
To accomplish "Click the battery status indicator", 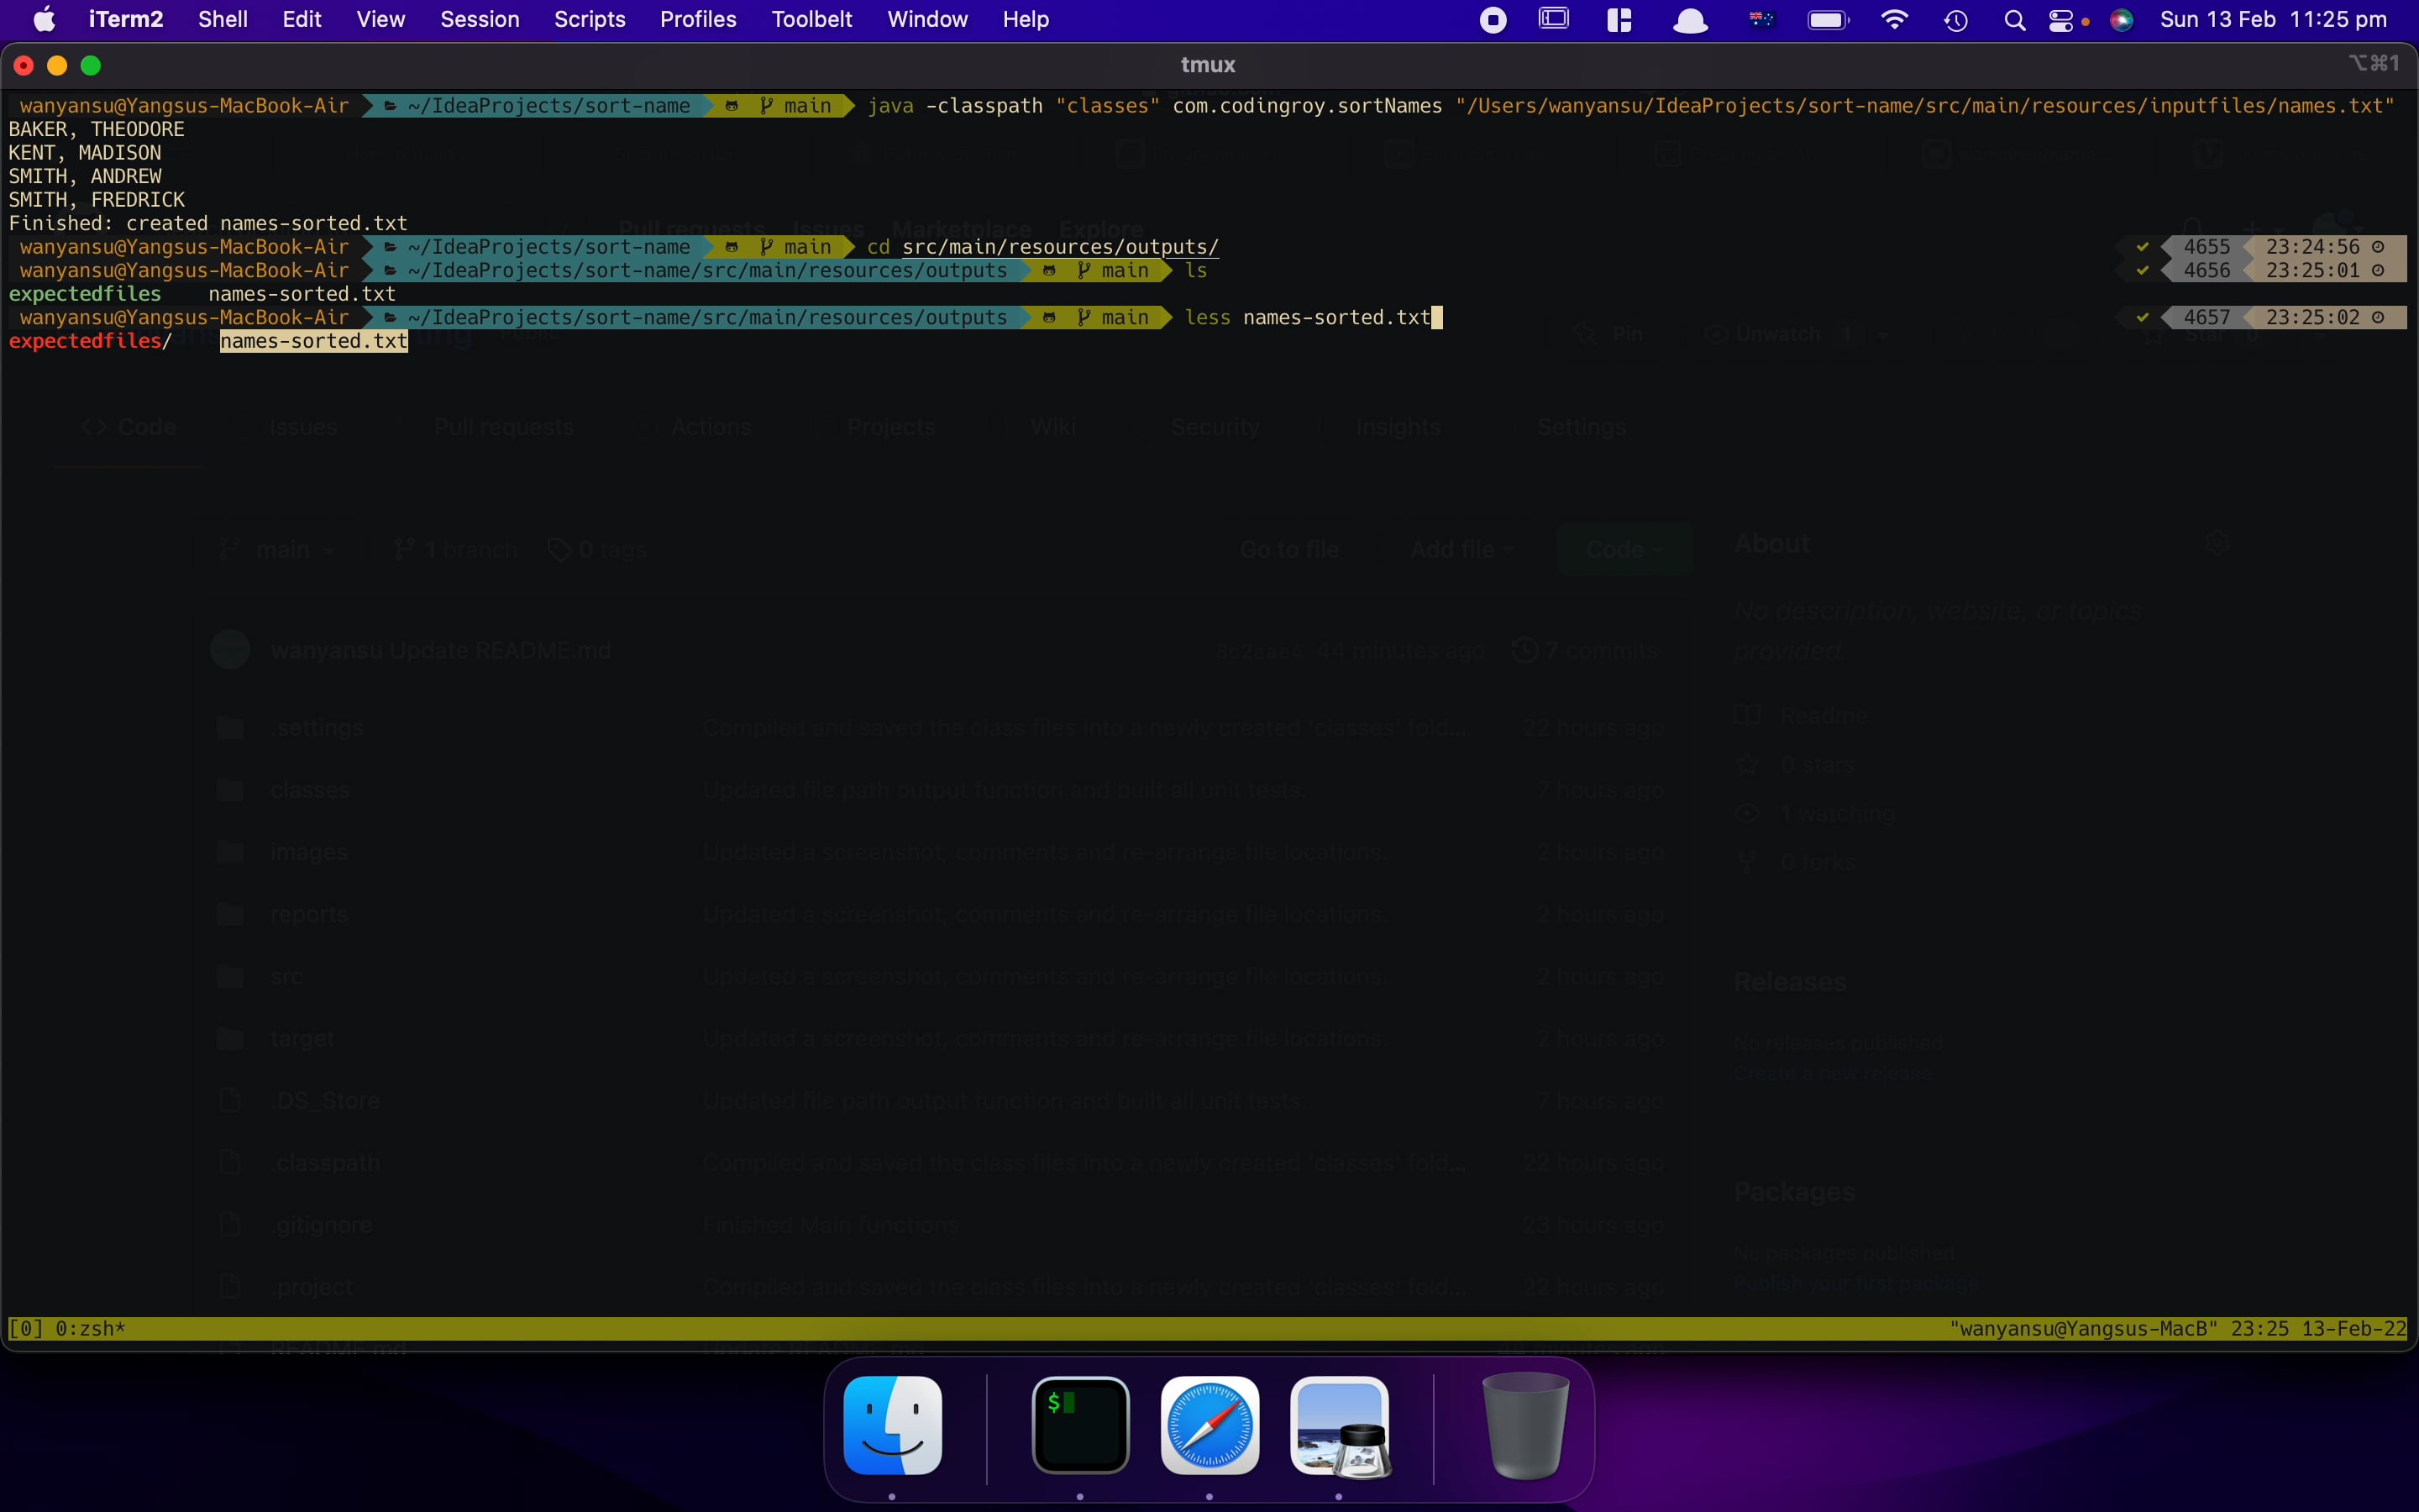I will pyautogui.click(x=1829, y=20).
